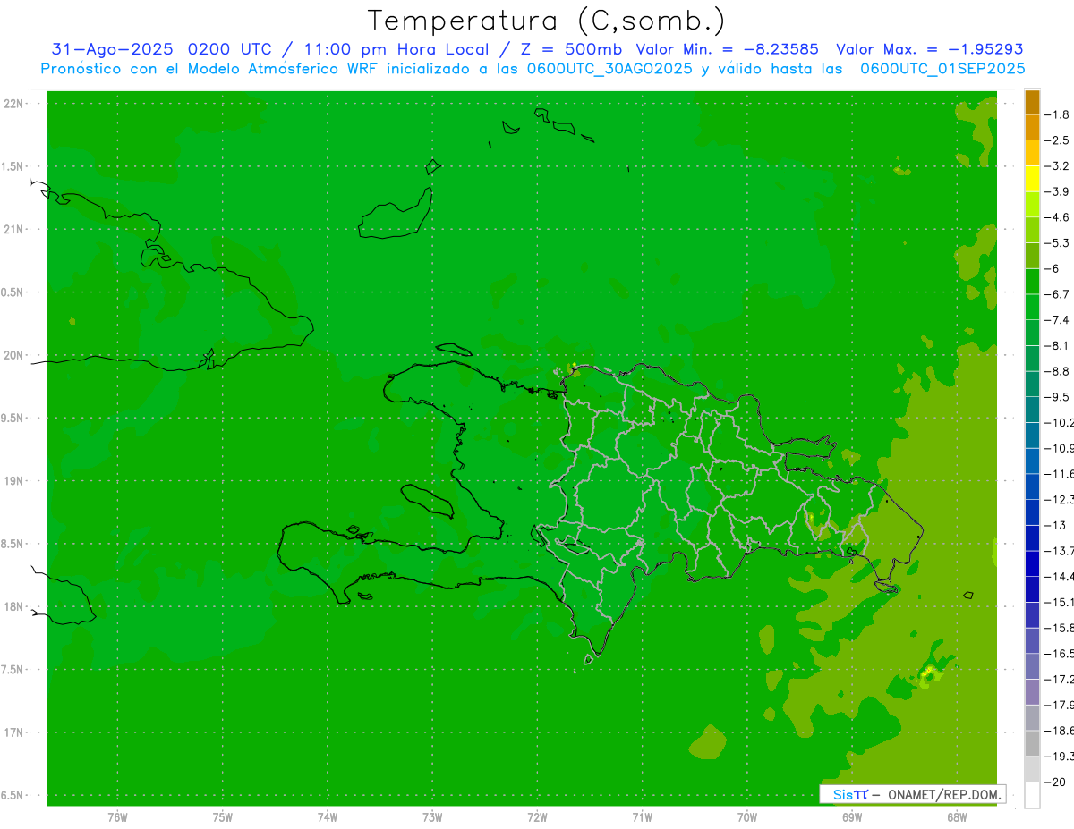
Task: Select the 'Z = 500mb' level label
Action: pos(570,49)
